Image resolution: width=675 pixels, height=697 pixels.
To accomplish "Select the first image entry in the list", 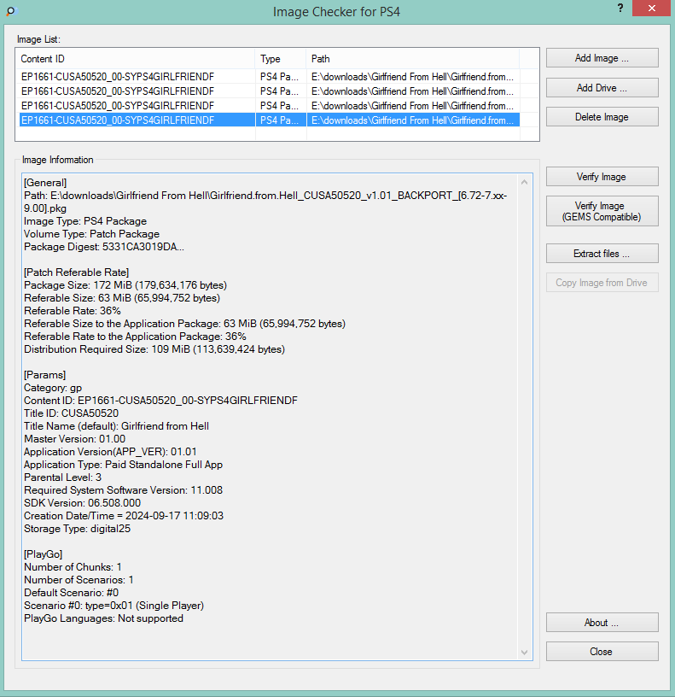I will pos(137,77).
